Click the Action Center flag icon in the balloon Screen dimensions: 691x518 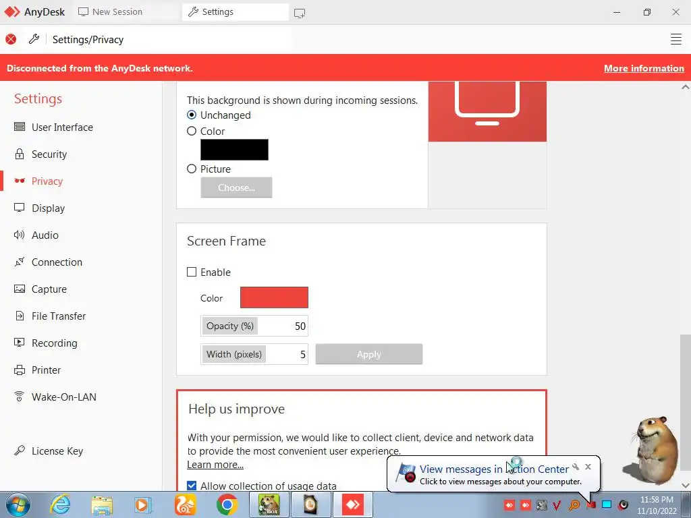click(406, 473)
